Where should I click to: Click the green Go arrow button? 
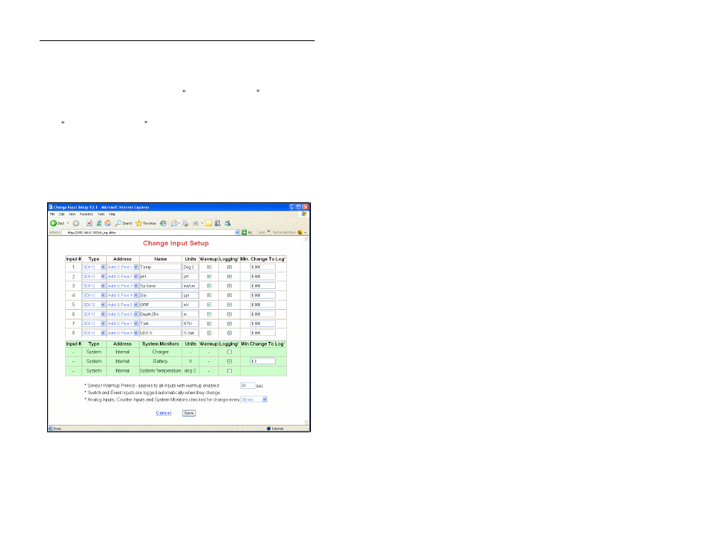pyautogui.click(x=244, y=232)
